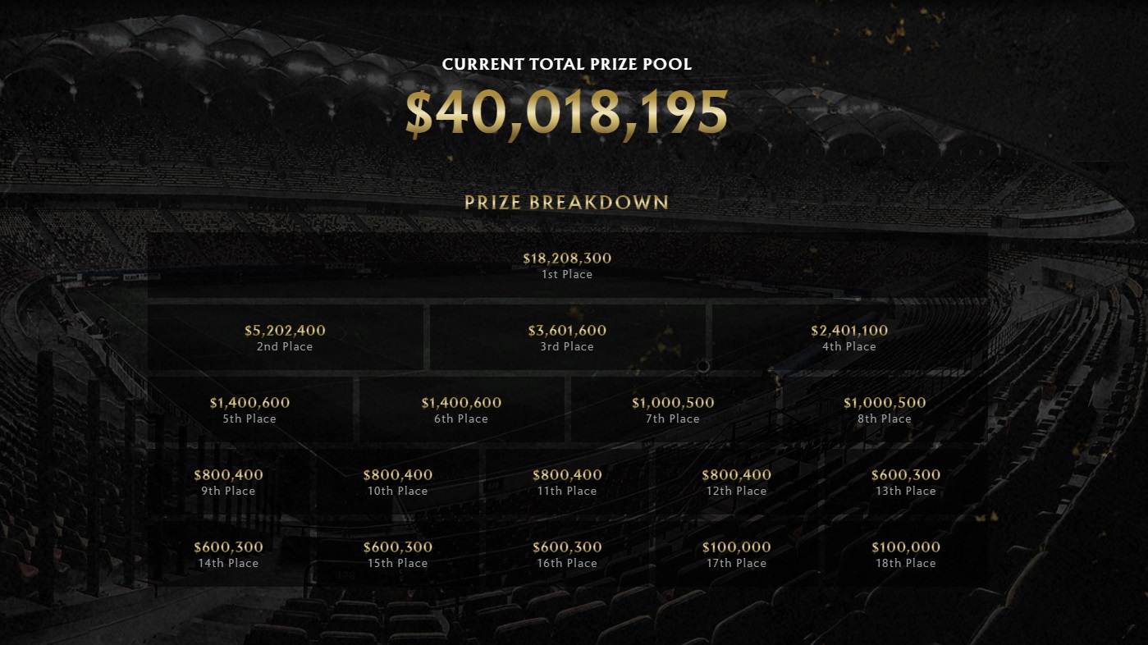This screenshot has height=645, width=1148.
Task: Click the Current Total Prize Pool heading
Action: coord(566,64)
